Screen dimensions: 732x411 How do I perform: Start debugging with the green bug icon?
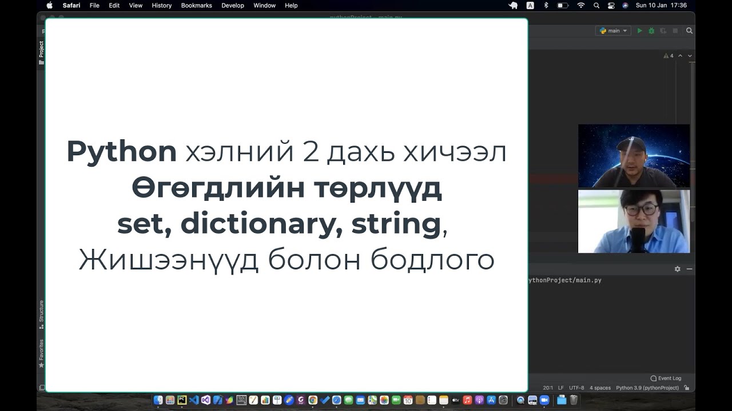tap(651, 31)
